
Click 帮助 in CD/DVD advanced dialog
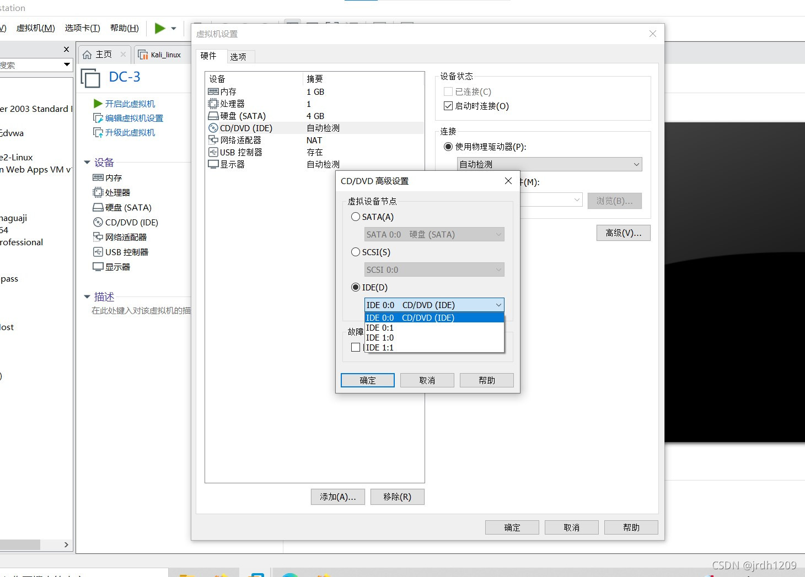point(487,380)
